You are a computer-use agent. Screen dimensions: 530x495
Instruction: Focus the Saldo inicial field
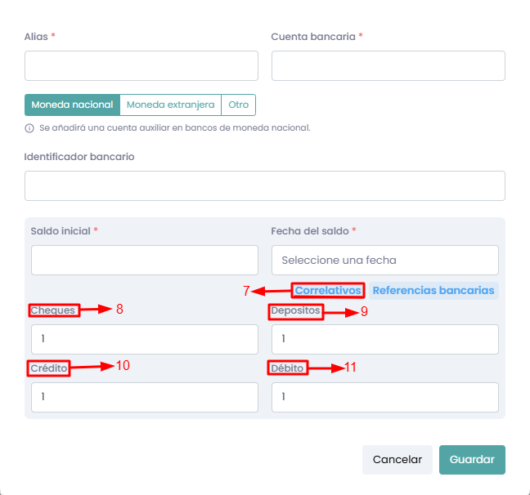(145, 261)
